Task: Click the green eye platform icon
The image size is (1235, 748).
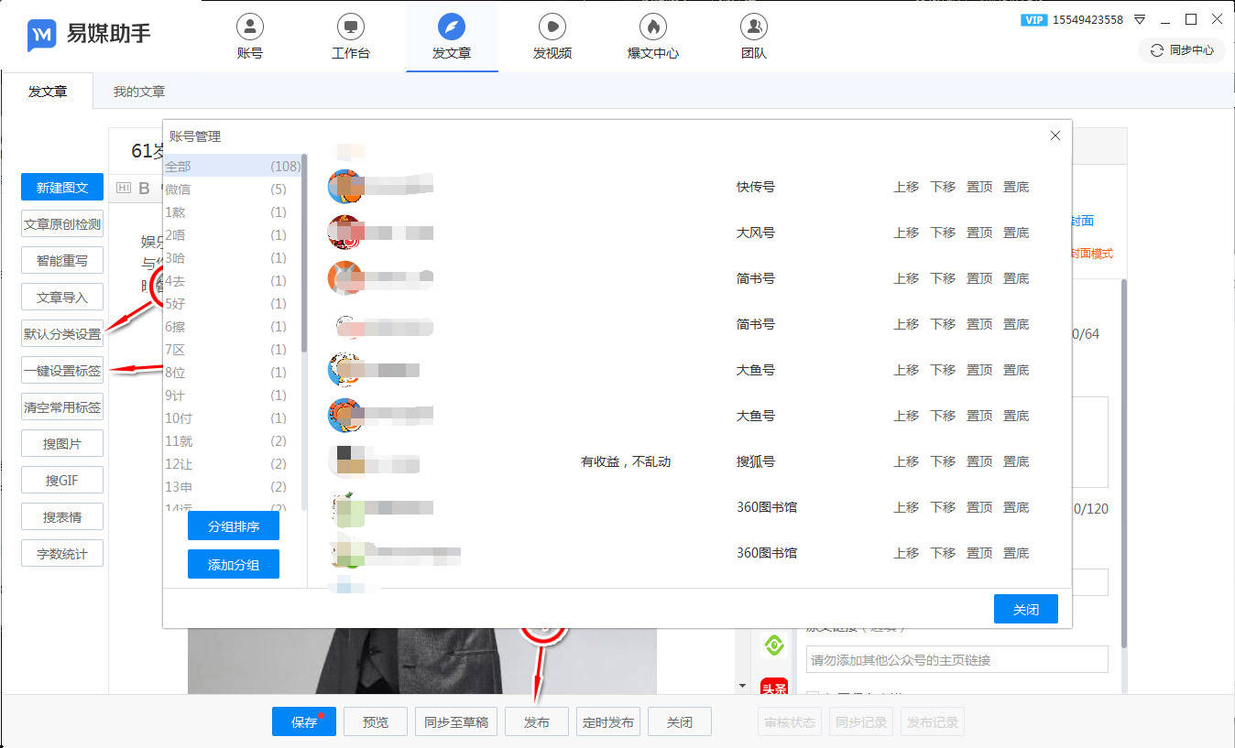Action: 774,645
